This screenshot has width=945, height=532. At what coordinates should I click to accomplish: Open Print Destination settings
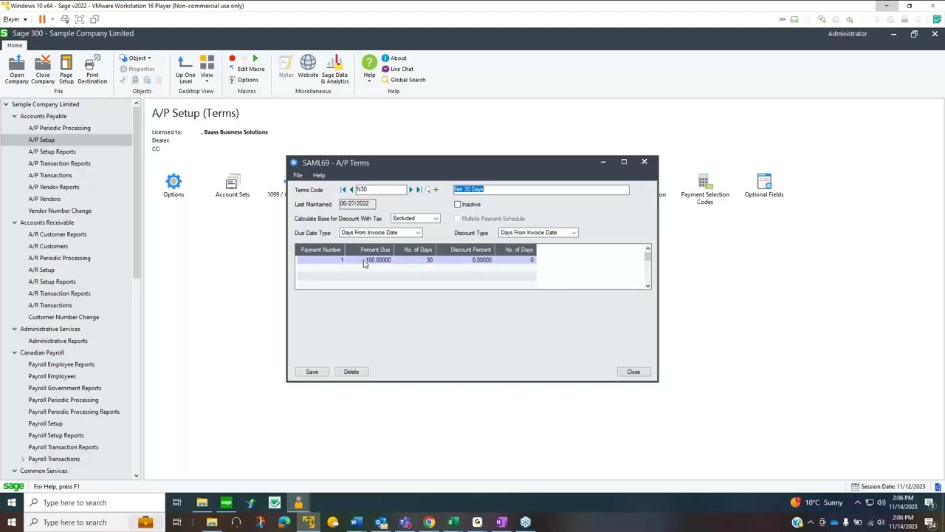click(x=92, y=69)
